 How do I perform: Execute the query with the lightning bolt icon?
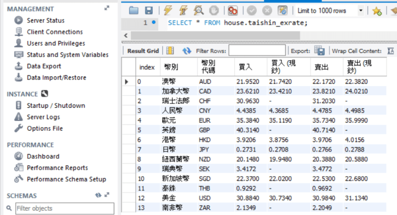[x=168, y=10]
